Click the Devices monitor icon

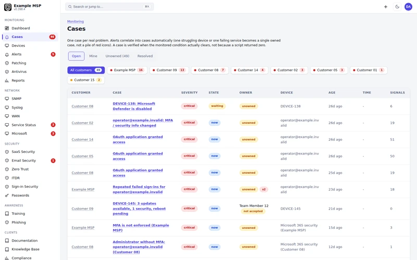(x=7, y=46)
